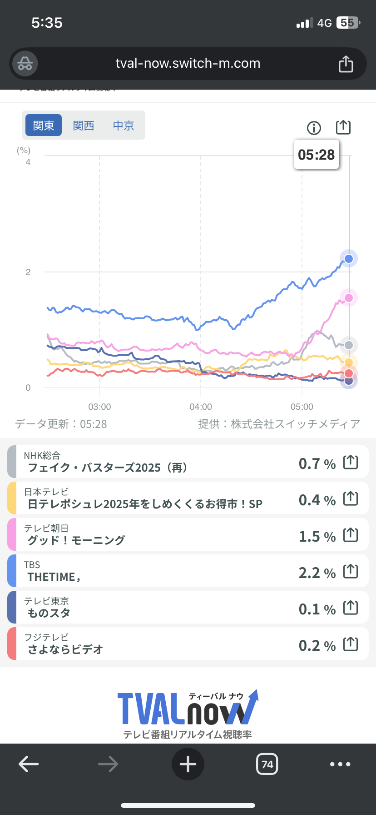Share the テレビ朝日 グッド！モーニング rating
This screenshot has height=815, width=376.
point(351,535)
